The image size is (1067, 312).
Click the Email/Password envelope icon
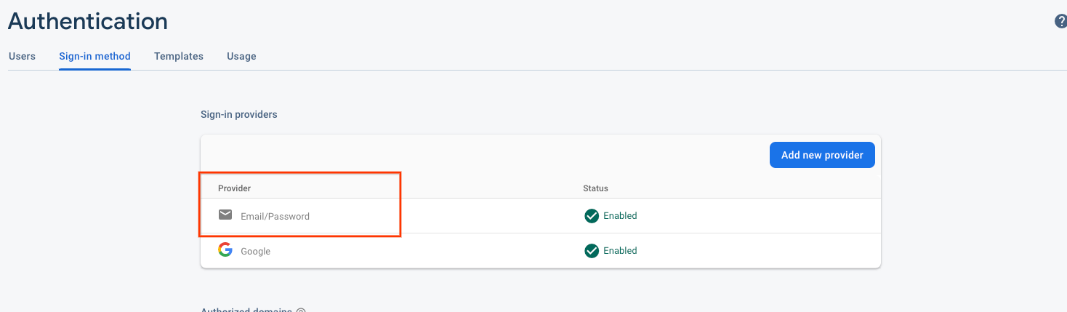click(225, 215)
